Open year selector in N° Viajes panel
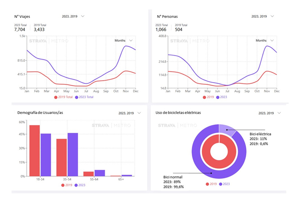299x200 pixels. 73,16
